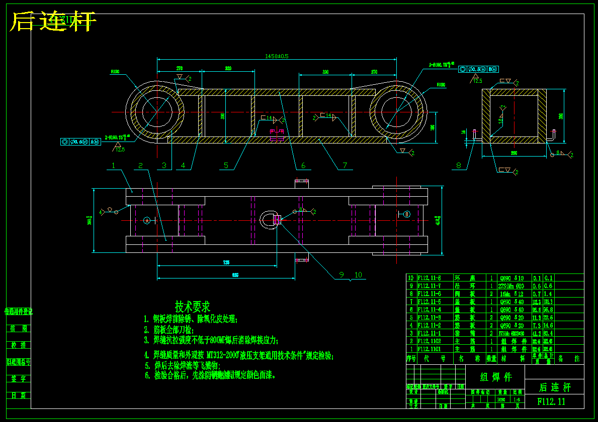Click parts list code F112.11-2
Image resolution: width=598 pixels, height=422 pixels.
pyautogui.click(x=430, y=325)
